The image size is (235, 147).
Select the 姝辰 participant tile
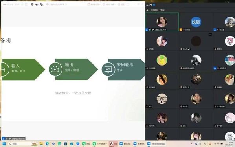(x=196, y=22)
